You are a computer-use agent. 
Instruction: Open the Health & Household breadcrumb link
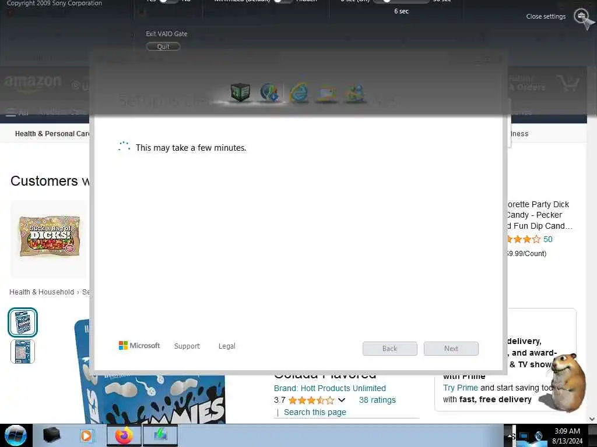pos(42,292)
